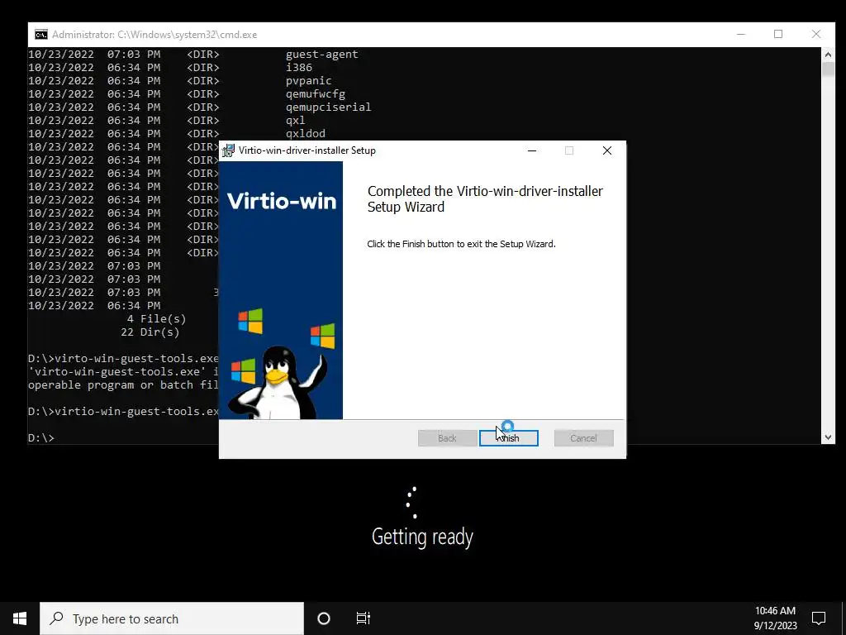Viewport: 846px width, 635px height.
Task: Click the Back button in setup wizard
Action: coord(447,438)
